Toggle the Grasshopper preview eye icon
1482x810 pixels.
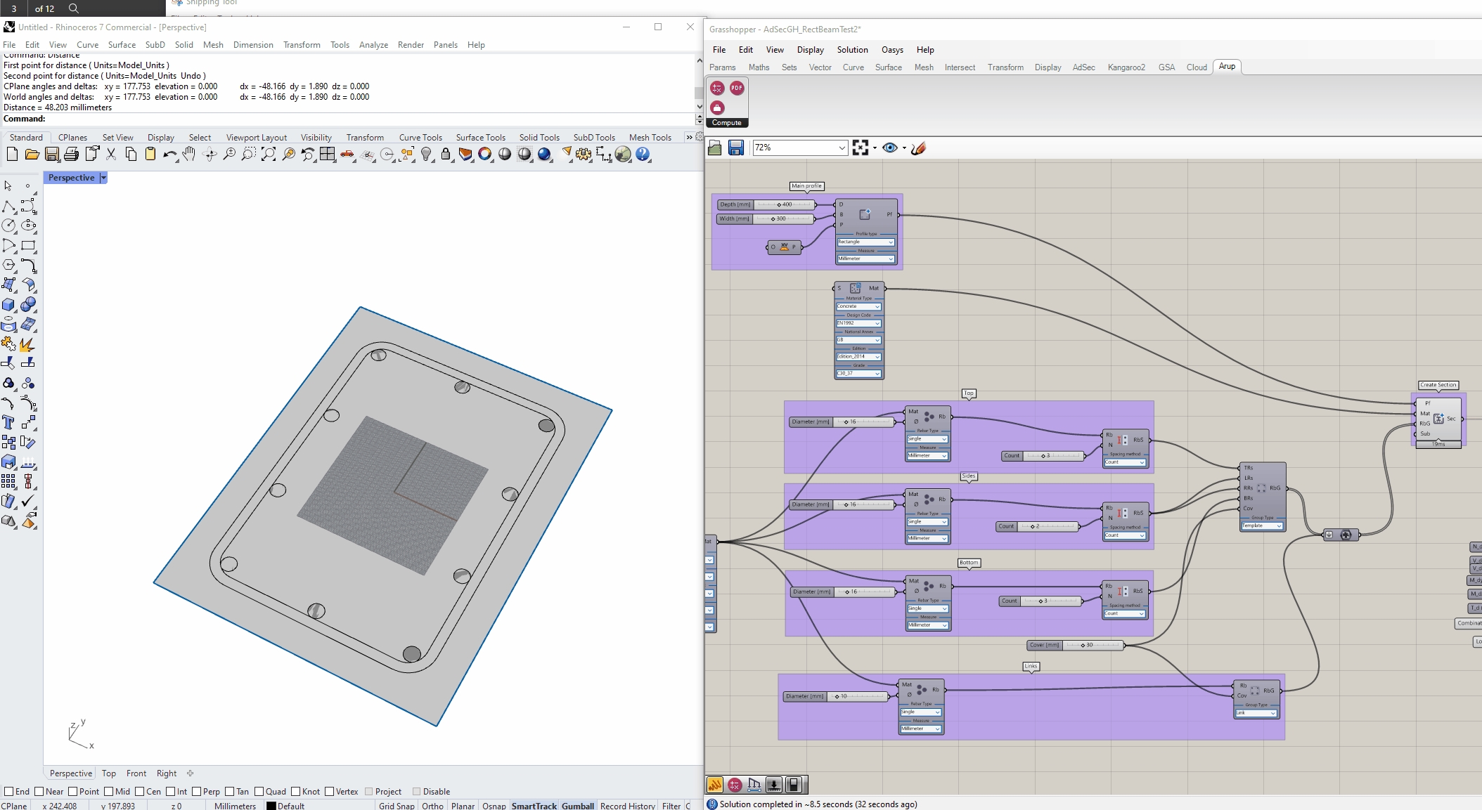[890, 148]
